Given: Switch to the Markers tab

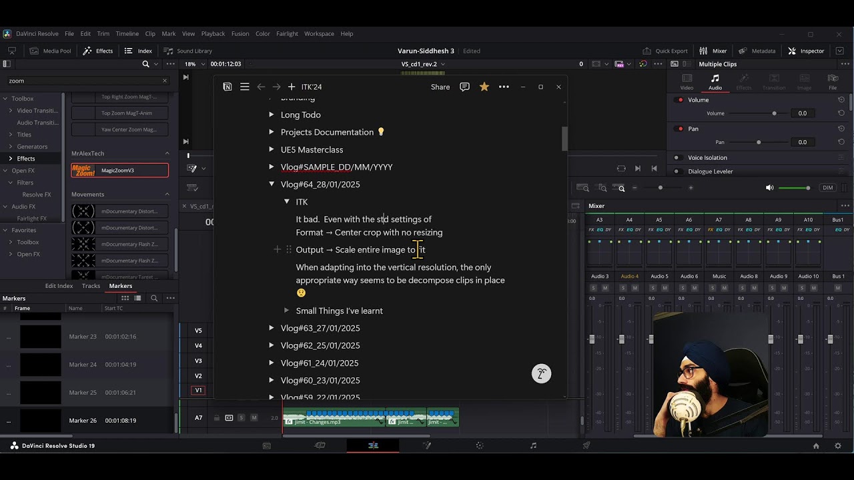Looking at the screenshot, I should click(121, 286).
